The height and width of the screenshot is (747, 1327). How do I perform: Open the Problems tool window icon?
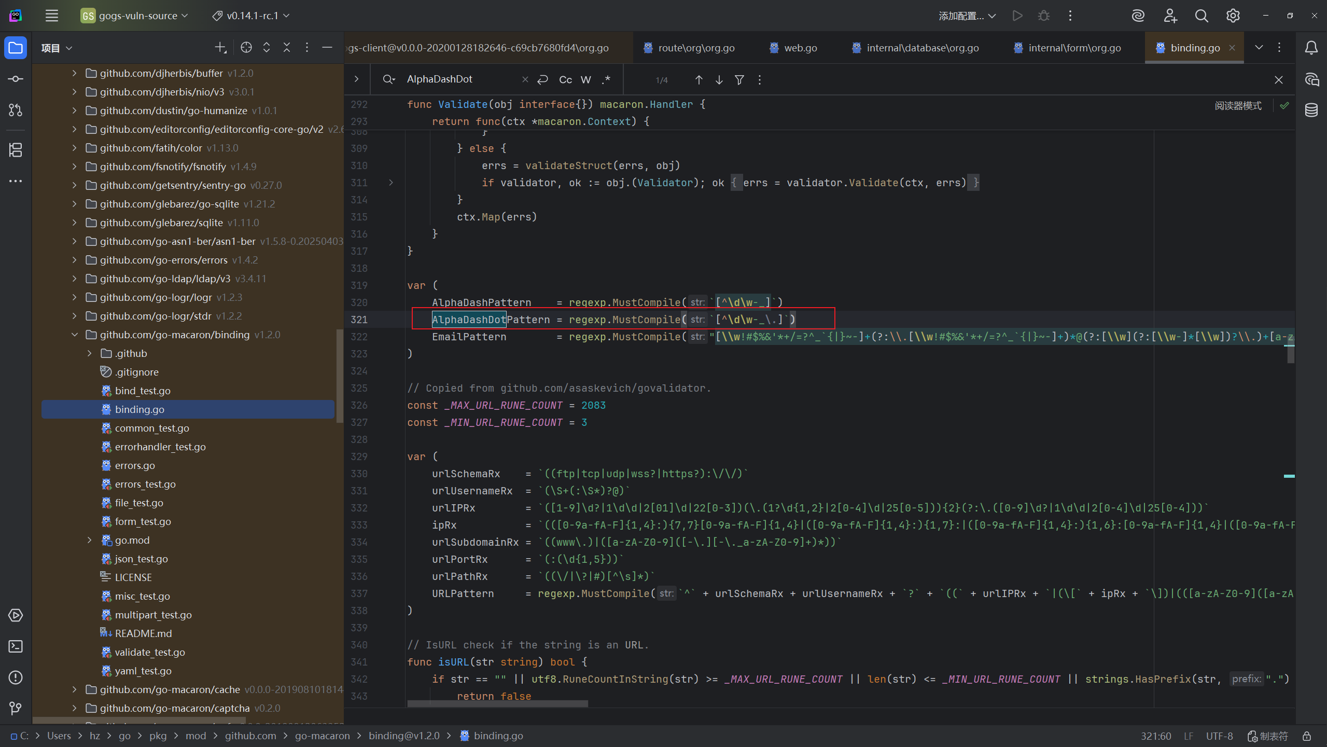click(x=16, y=677)
